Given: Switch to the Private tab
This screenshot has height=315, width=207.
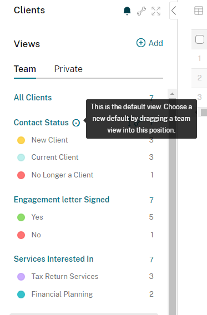Looking at the screenshot, I should (68, 69).
